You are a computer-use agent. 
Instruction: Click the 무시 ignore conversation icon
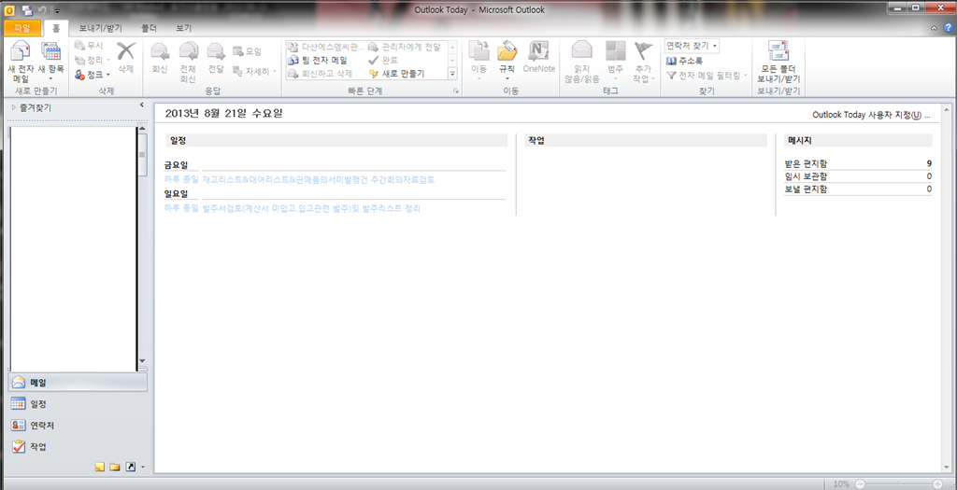pyautogui.click(x=79, y=46)
